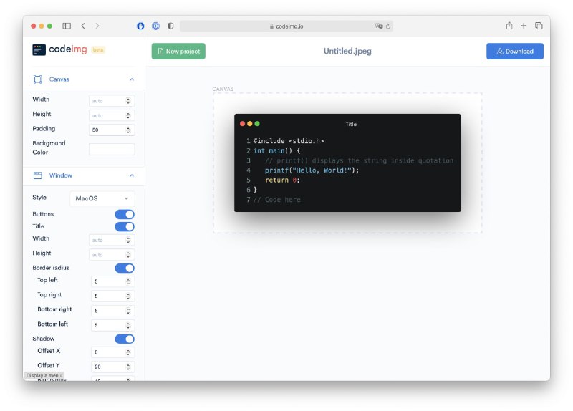
Task: Click the privacy shield icon in toolbar
Action: 170,26
